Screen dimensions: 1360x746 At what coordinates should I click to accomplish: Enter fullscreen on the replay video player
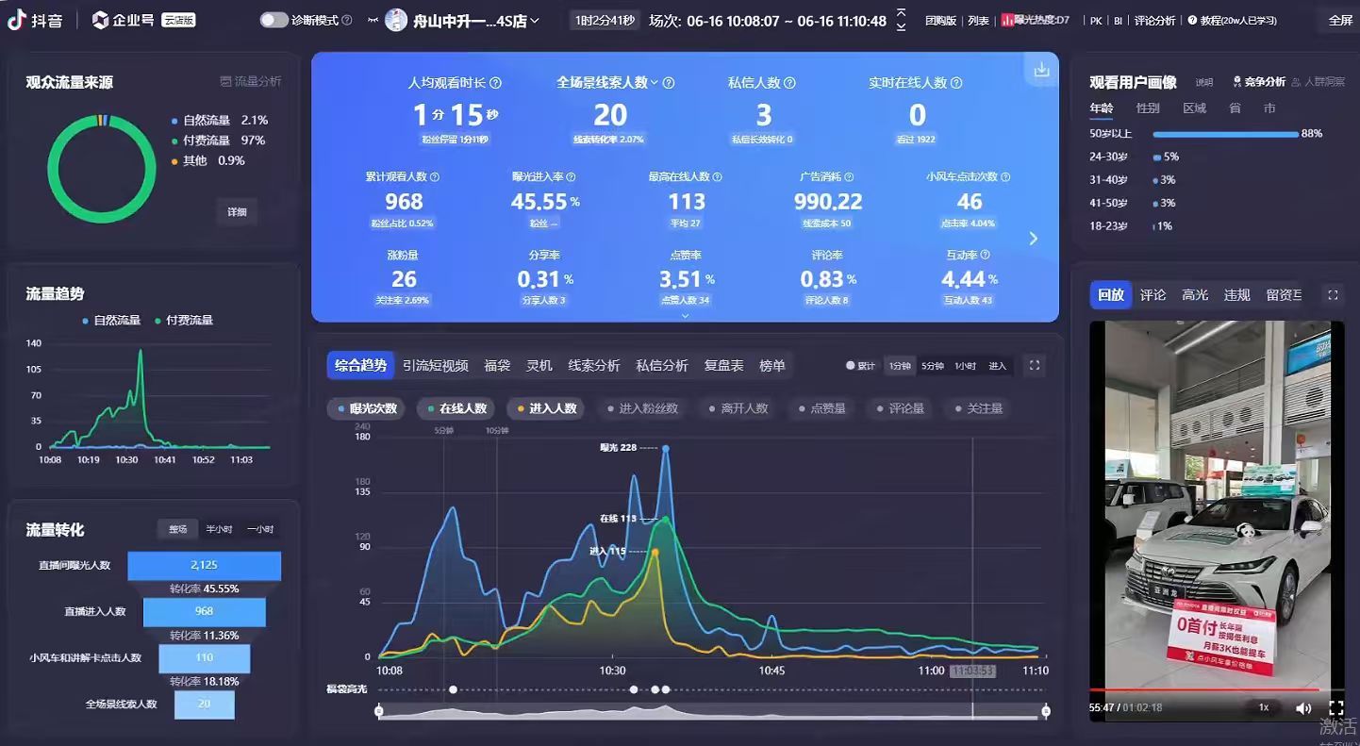point(1335,707)
